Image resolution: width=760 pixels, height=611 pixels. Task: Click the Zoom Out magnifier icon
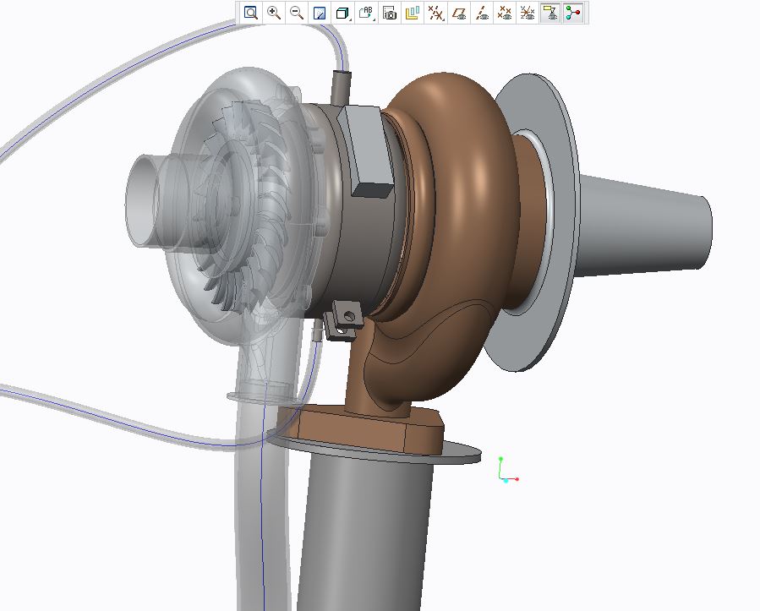coord(297,13)
